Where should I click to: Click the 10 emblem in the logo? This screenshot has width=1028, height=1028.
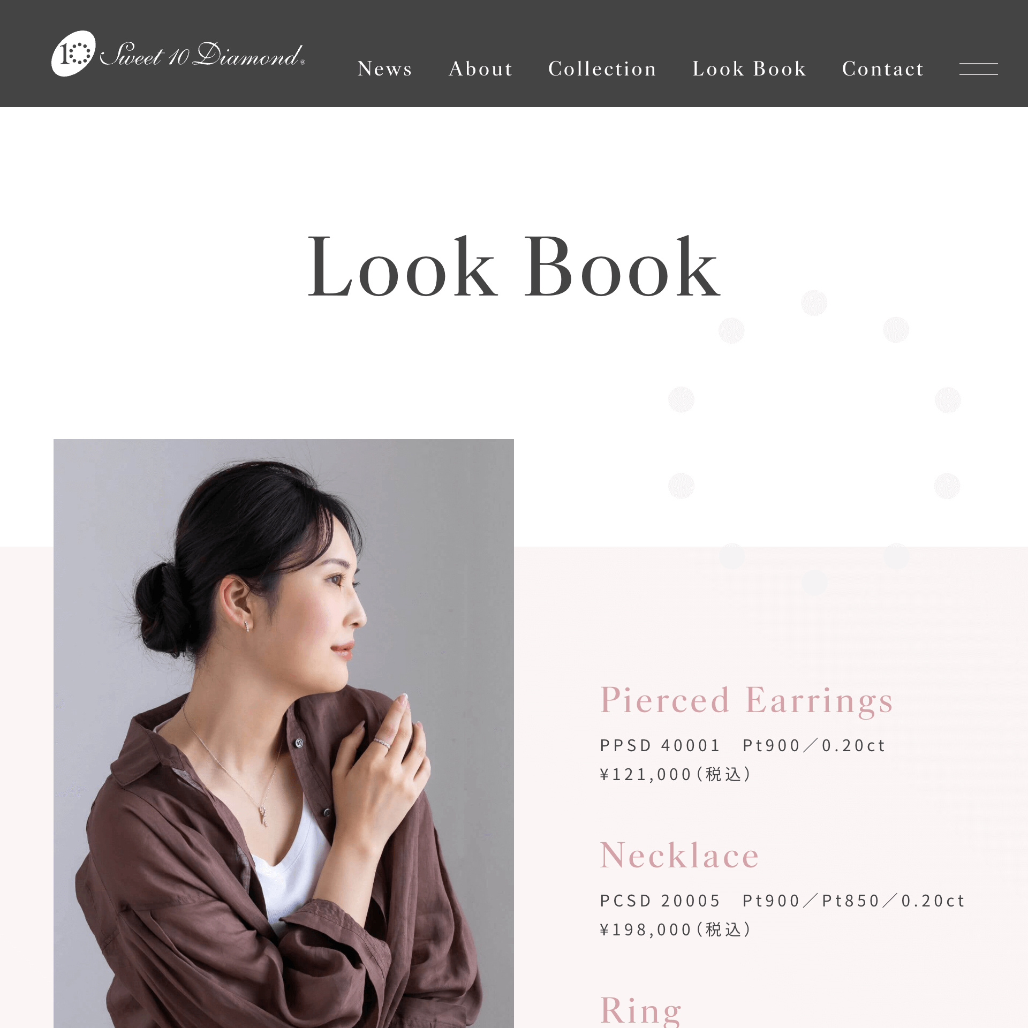tap(74, 54)
